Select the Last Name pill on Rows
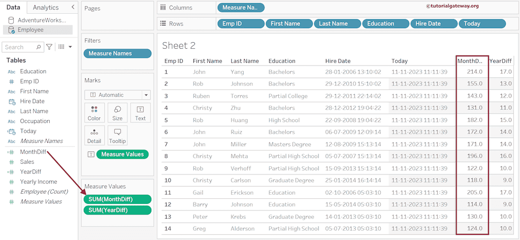The height and width of the screenshot is (240, 520). [337, 23]
